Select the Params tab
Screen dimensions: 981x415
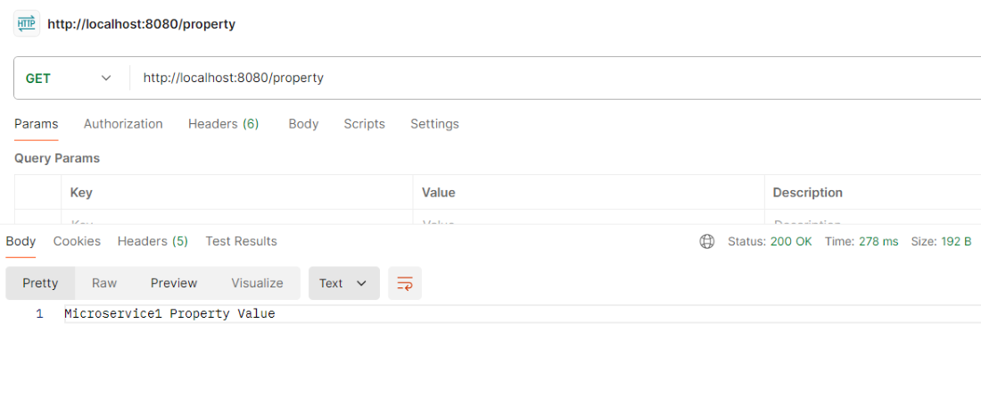(36, 124)
